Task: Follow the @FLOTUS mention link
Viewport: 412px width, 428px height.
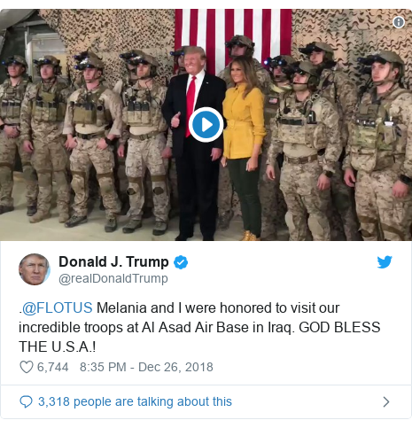Action: point(58,307)
